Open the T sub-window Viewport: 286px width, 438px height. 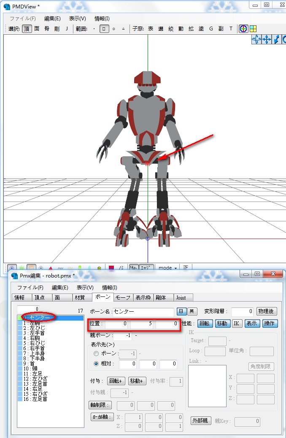[231, 29]
